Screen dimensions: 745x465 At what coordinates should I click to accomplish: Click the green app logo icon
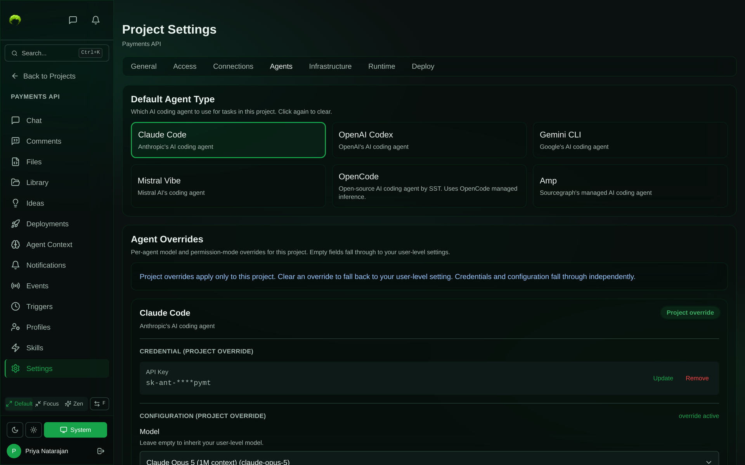tap(15, 20)
